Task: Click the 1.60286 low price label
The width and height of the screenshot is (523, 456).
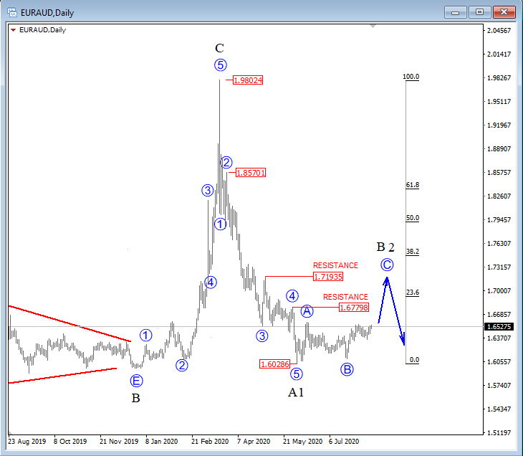Action: click(275, 364)
